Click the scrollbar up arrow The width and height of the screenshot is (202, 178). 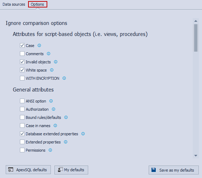pos(196,21)
